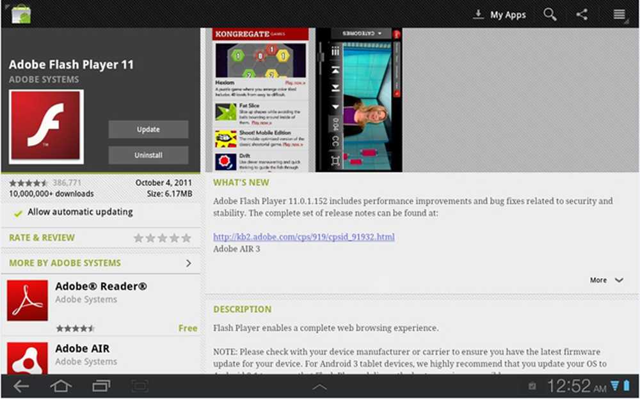Expand More by Adobe Systems chevron
The width and height of the screenshot is (640, 399).
tap(188, 263)
